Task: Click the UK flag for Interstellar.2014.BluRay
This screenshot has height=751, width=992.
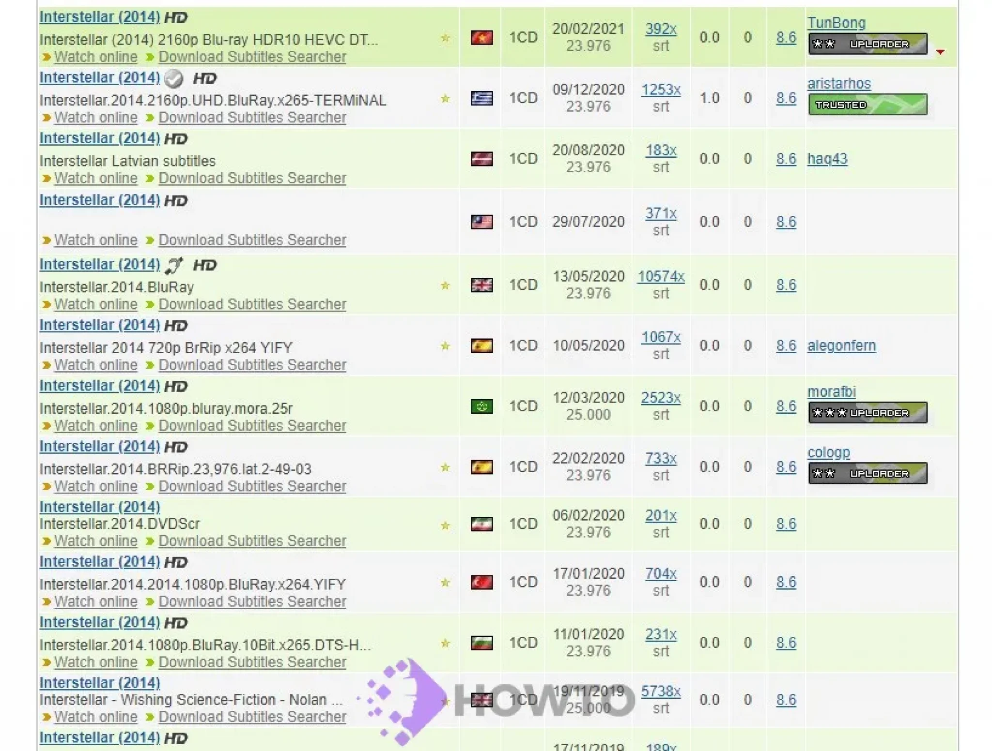Action: [481, 285]
